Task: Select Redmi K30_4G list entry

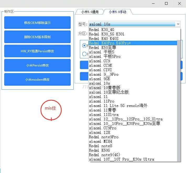Action: [x=102, y=30]
